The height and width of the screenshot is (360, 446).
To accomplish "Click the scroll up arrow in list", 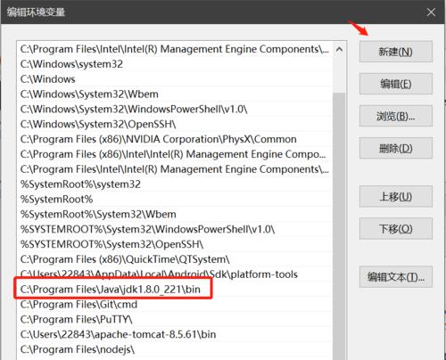I will [339, 49].
